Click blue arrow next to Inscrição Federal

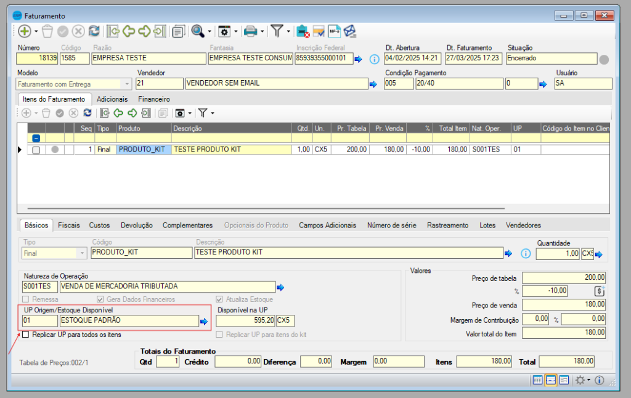tap(358, 59)
